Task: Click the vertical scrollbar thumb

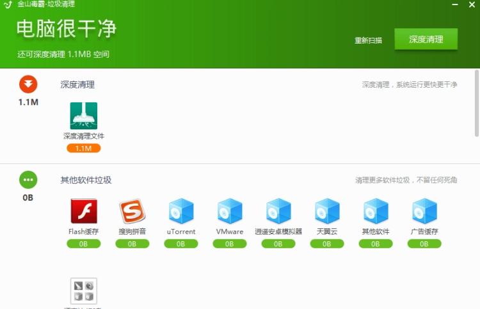Action: [x=477, y=103]
